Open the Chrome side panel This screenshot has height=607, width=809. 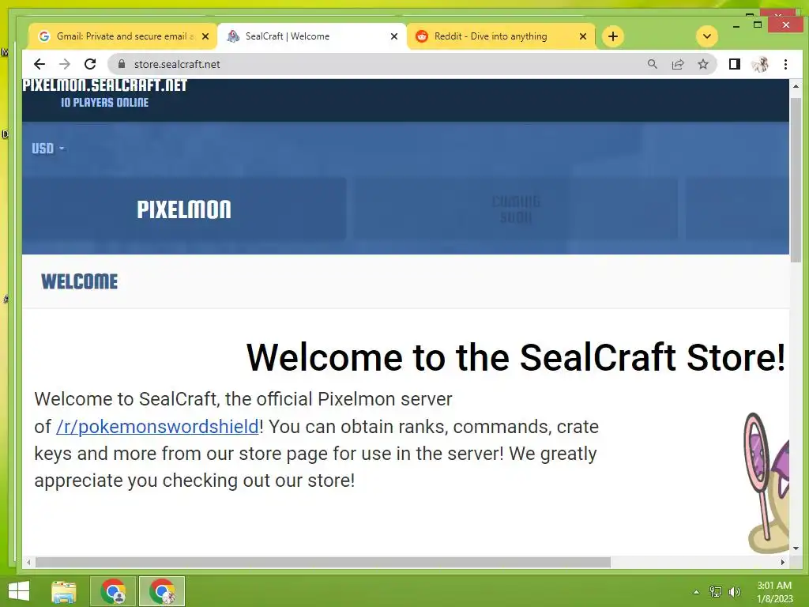pyautogui.click(x=734, y=64)
